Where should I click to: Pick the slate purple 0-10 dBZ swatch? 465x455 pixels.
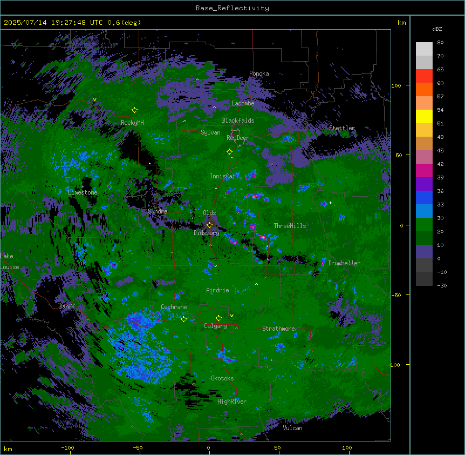coord(424,252)
